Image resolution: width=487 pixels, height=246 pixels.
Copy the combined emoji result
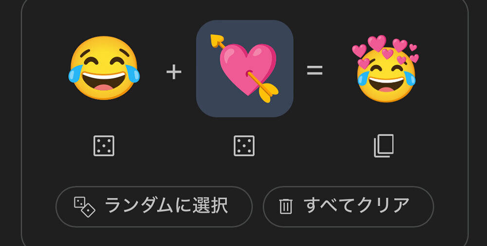(384, 145)
